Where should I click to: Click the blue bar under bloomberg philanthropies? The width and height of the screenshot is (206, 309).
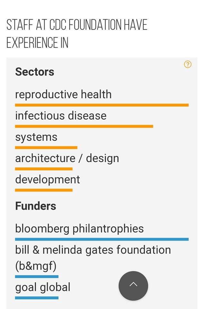pos(102,239)
